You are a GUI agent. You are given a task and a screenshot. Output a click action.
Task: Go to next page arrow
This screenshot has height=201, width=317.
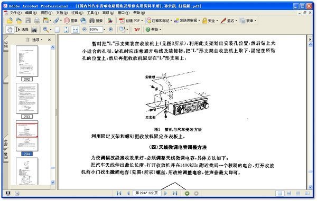166,193
